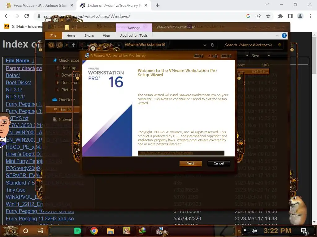317x237 pixels.
Task: Sort listing by File Name header
Action: 17,61
